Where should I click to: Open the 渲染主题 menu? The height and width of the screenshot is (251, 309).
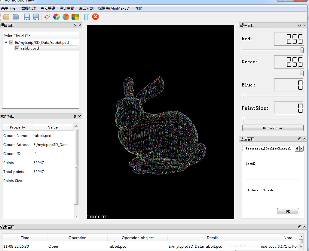coord(67,8)
